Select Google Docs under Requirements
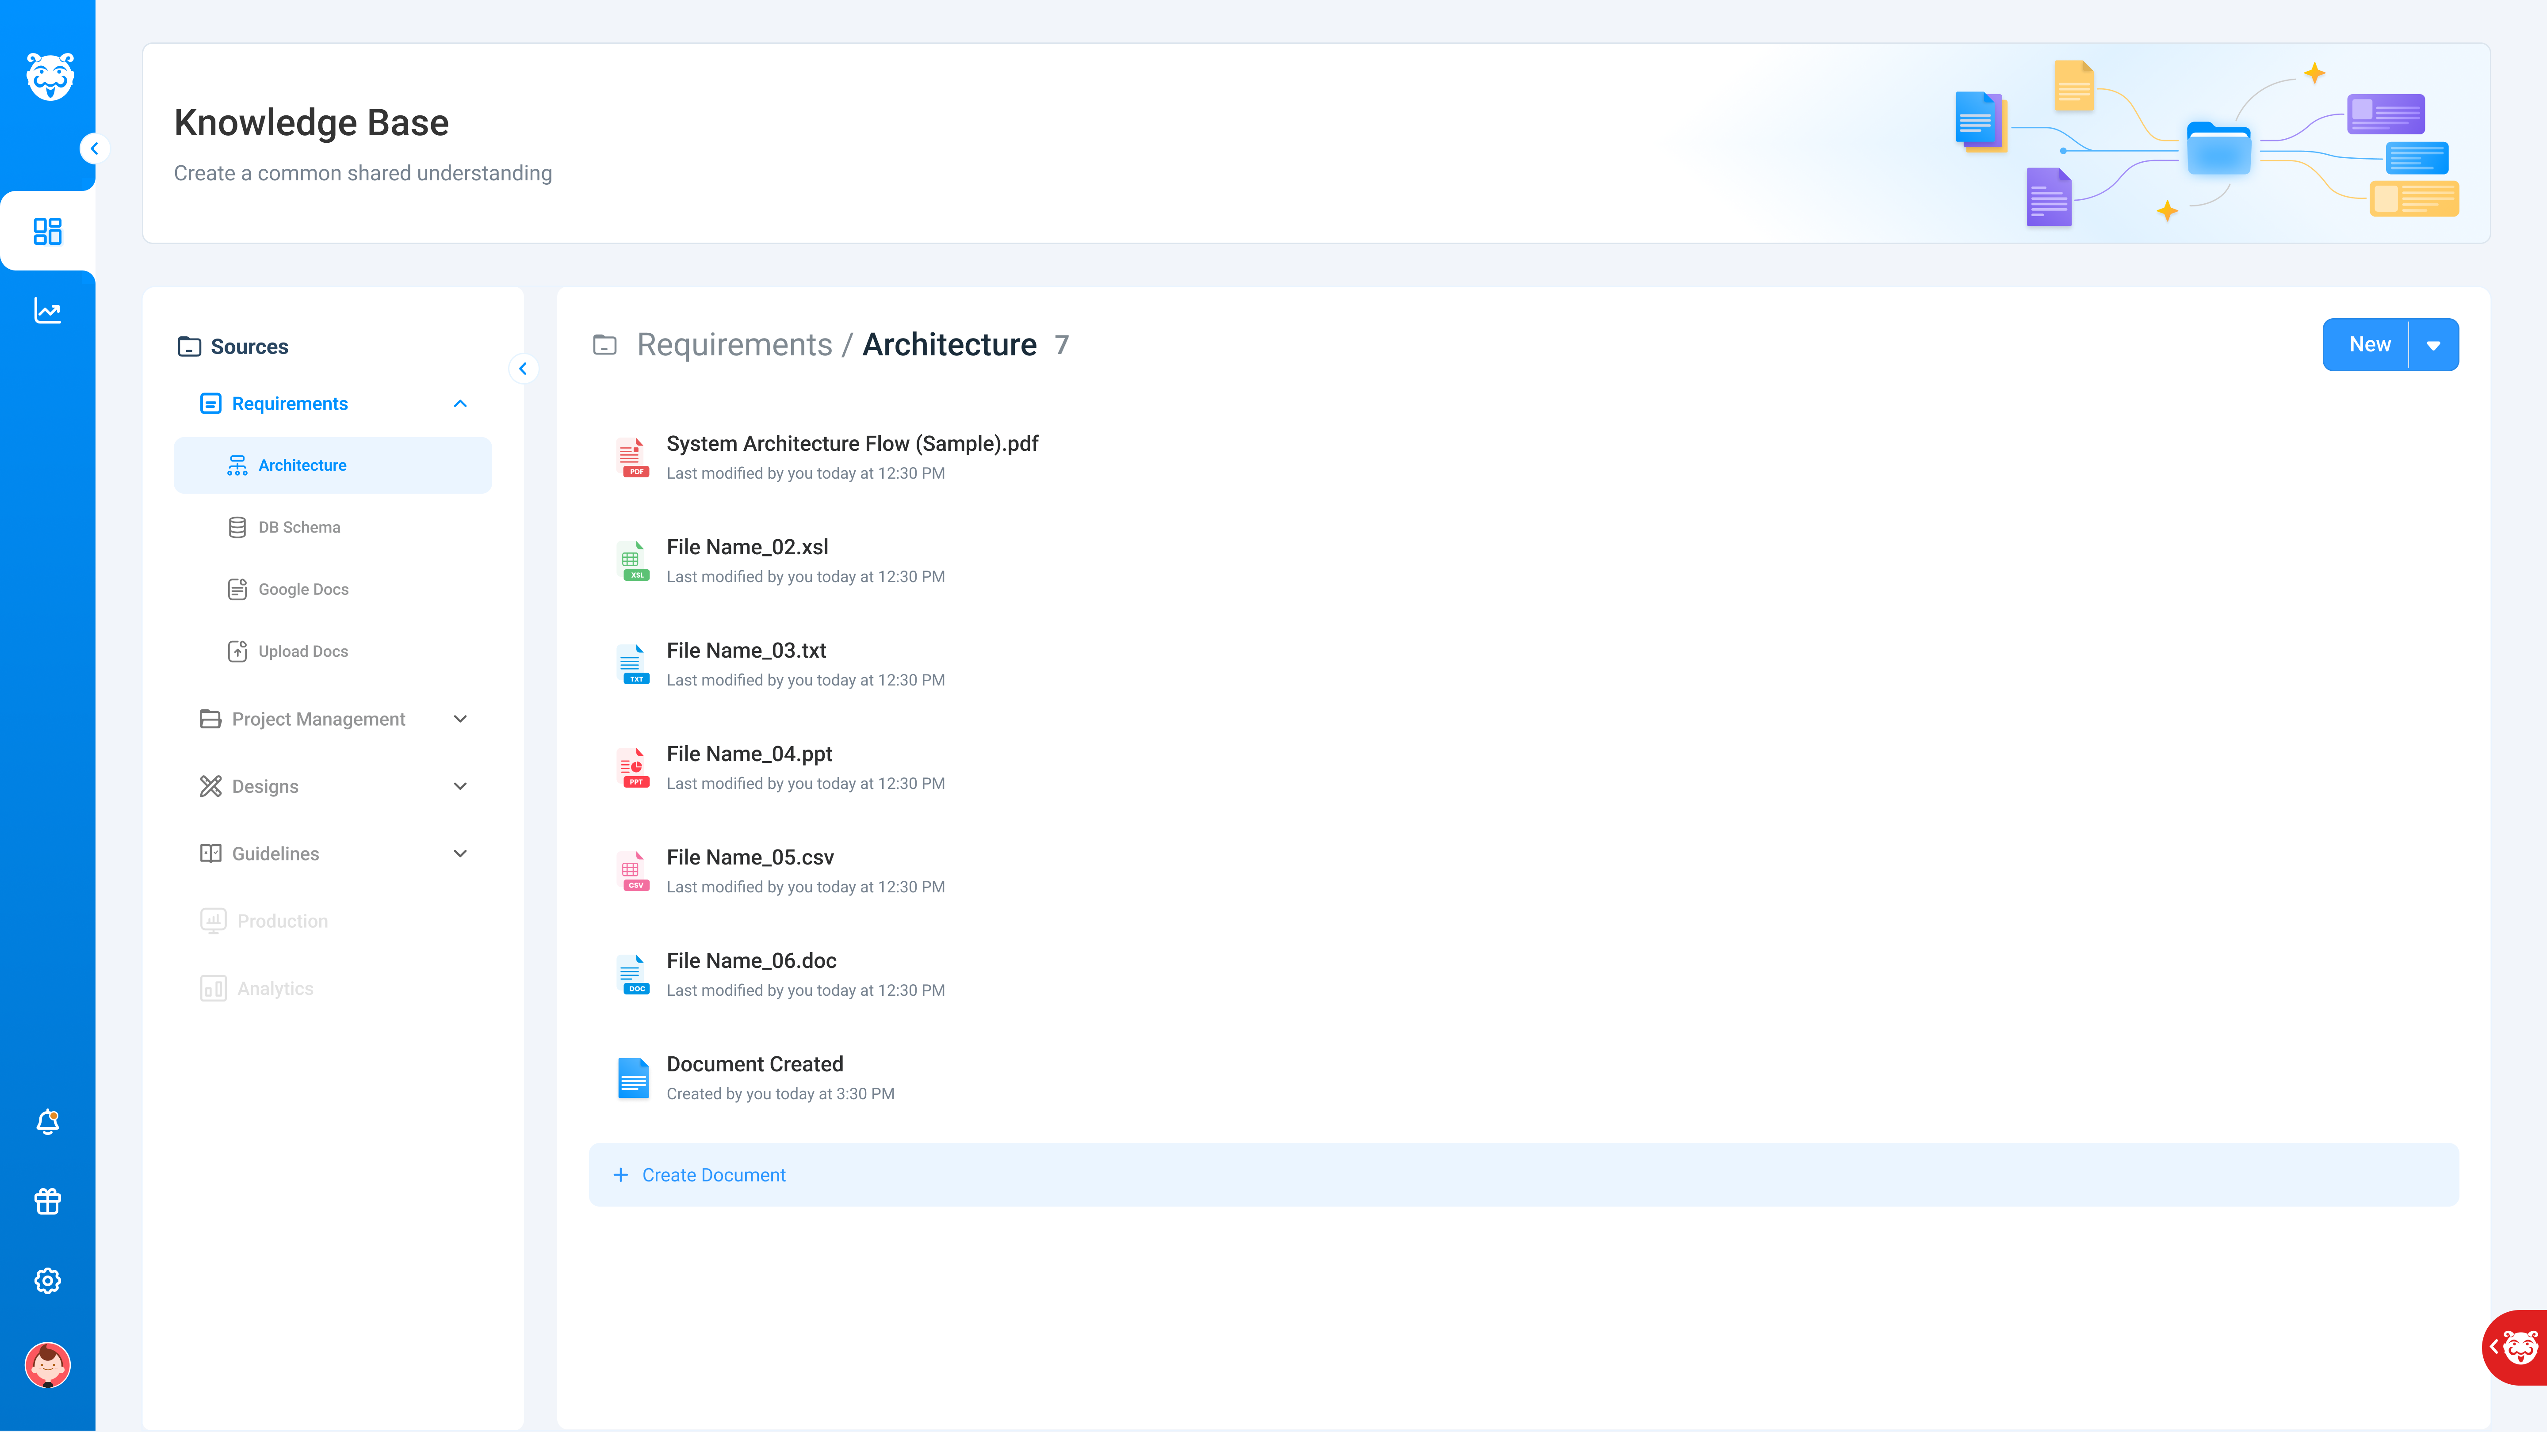The width and height of the screenshot is (2547, 1432). point(302,589)
